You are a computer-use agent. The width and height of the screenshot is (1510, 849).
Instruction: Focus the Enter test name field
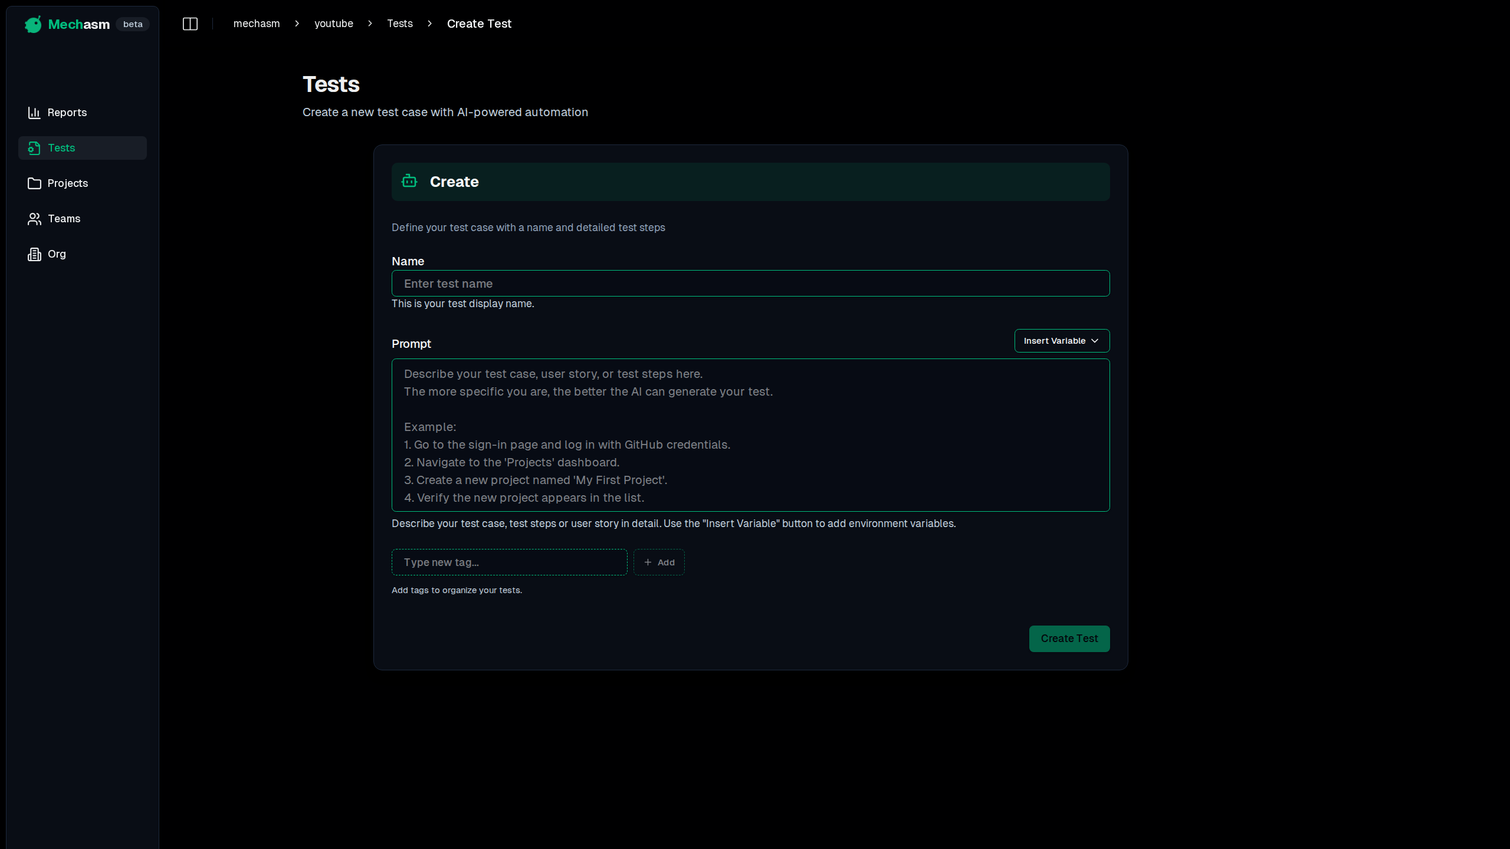[x=750, y=284]
